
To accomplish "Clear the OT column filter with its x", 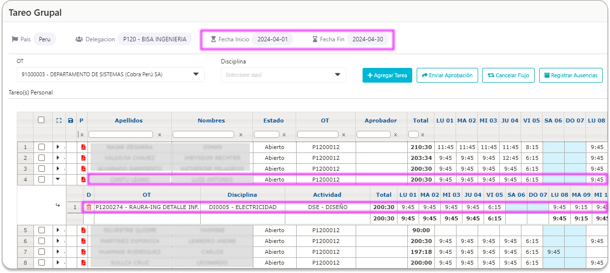I will (343, 134).
